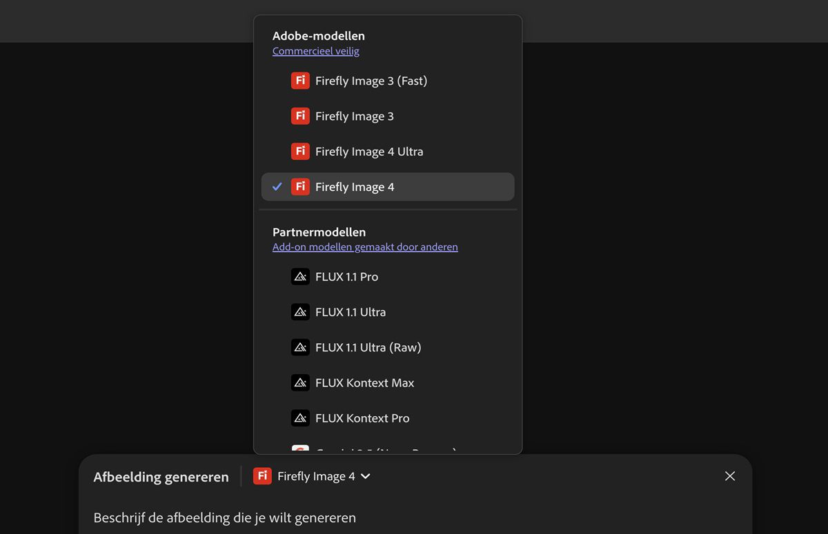Viewport: 828px width, 534px height.
Task: Click the FLUX Kontext Max icon
Action: [300, 382]
